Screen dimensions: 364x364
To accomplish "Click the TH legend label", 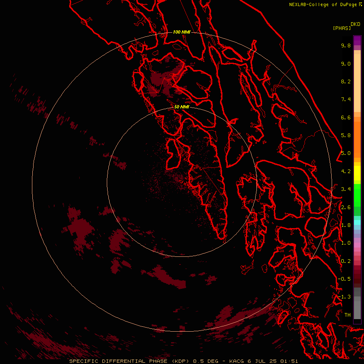I will (347, 315).
